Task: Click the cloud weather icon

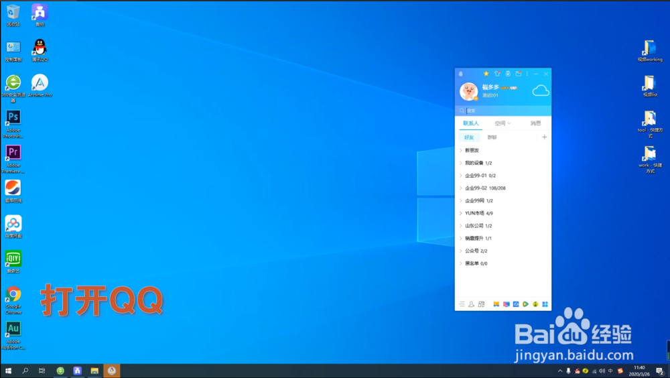Action: [541, 90]
